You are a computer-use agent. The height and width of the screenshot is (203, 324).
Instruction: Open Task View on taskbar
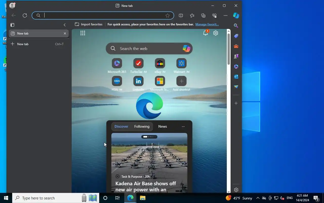[x=117, y=198]
